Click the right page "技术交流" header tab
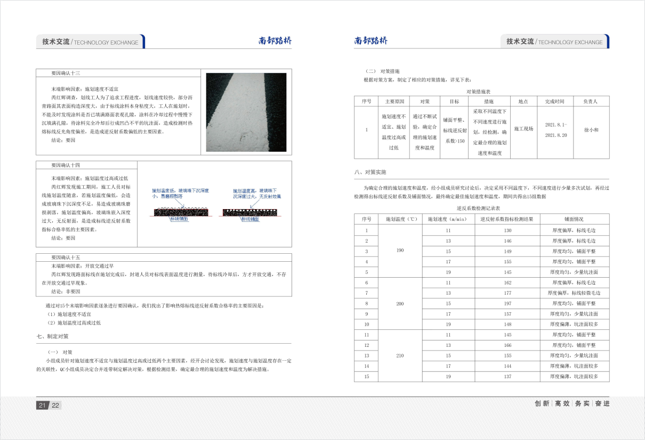Viewport: 645px width, 440px height. coord(554,41)
